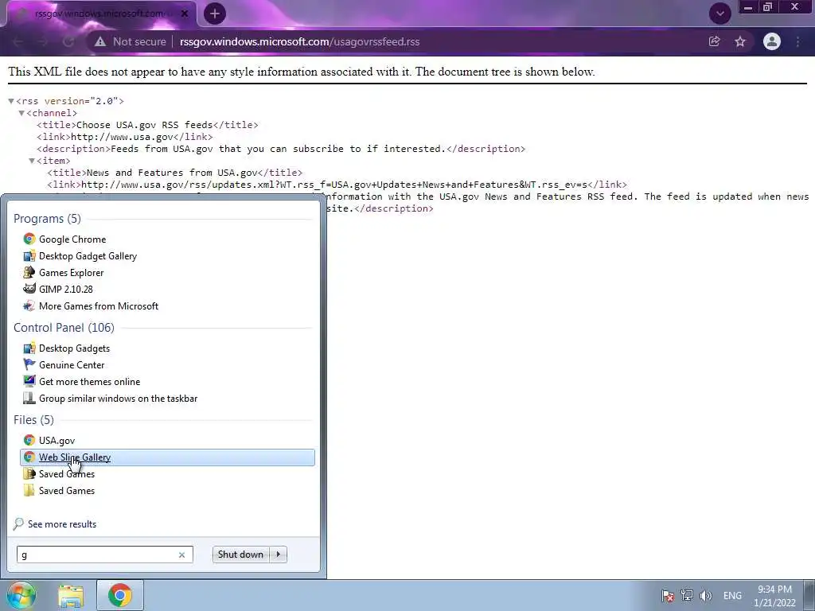The height and width of the screenshot is (611, 815).
Task: Click the Files (5) group header
Action: pos(33,419)
